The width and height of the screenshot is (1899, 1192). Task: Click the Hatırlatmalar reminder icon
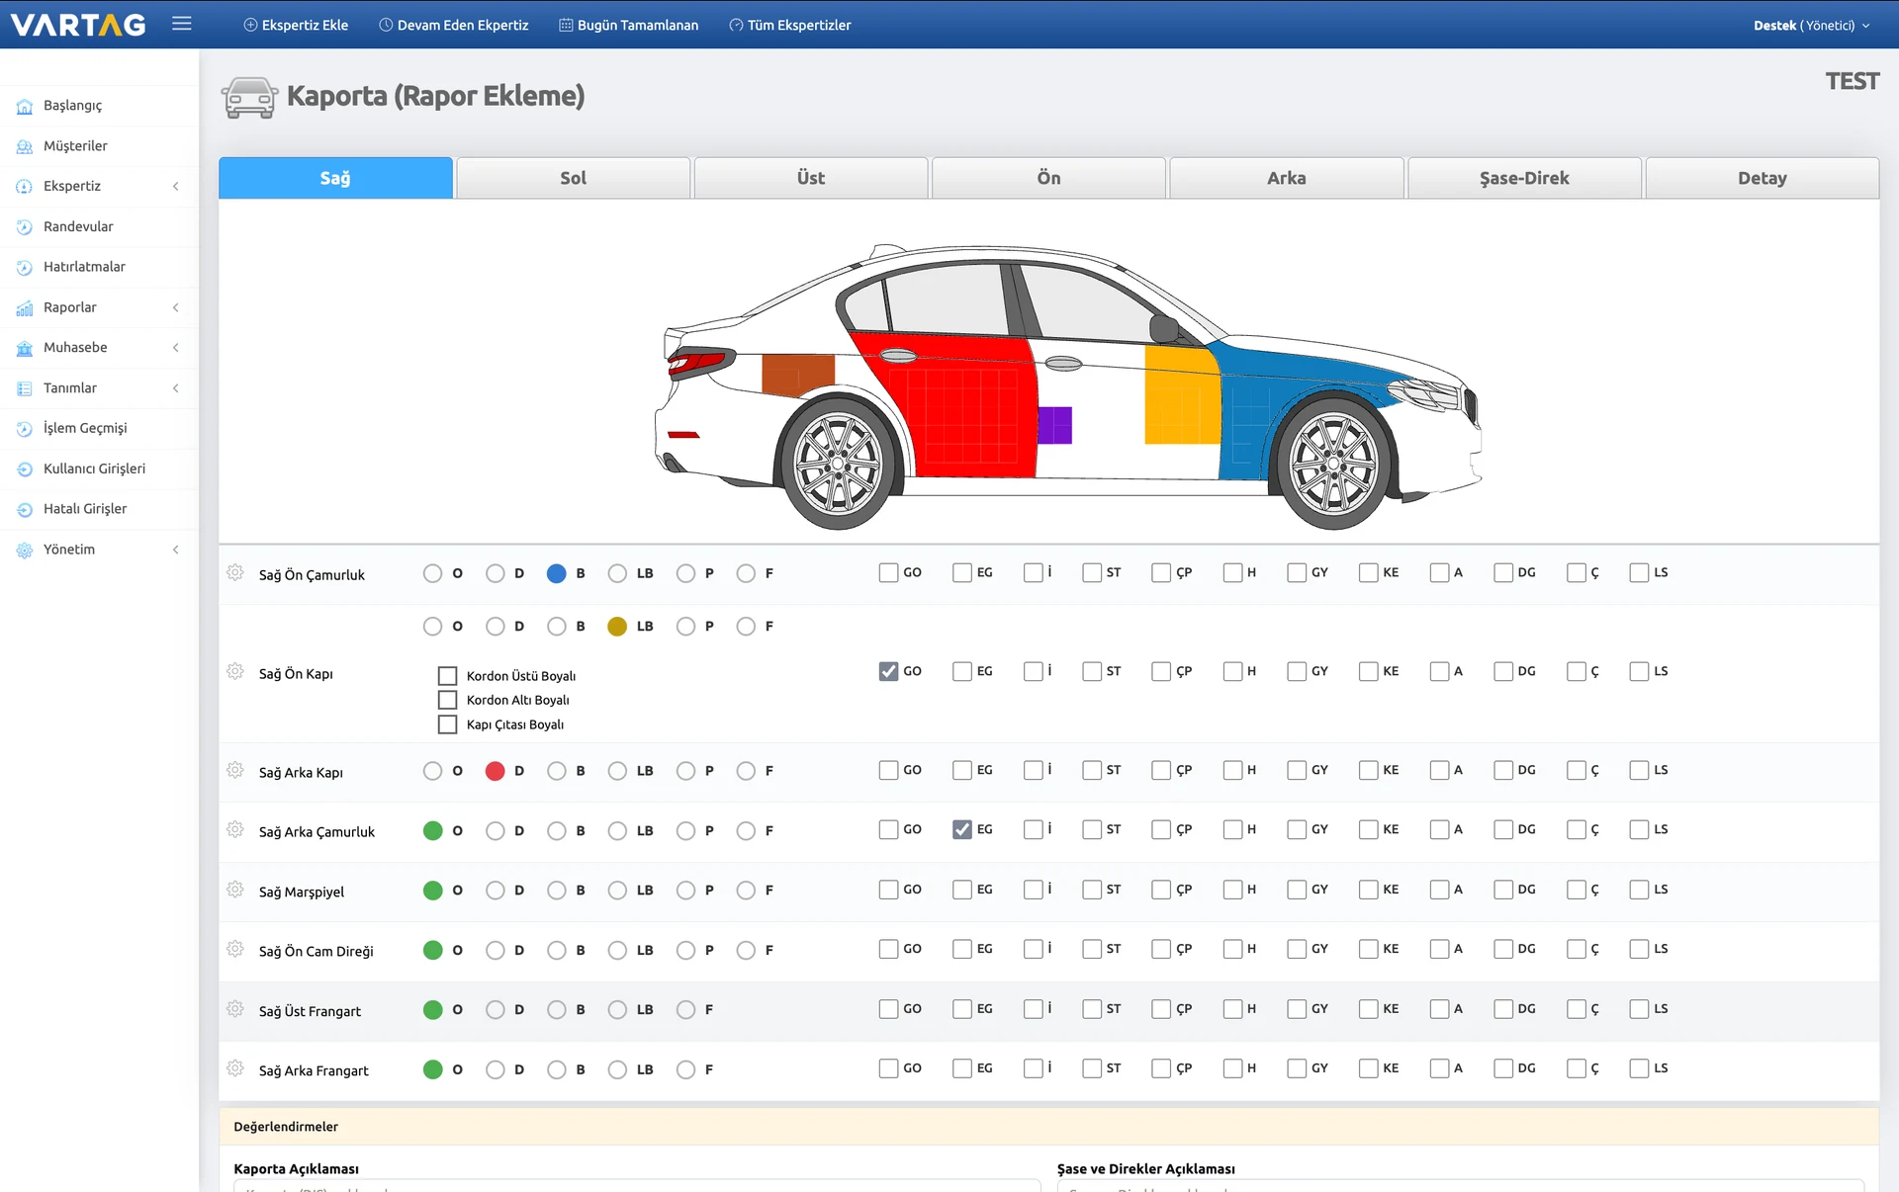pos(25,267)
